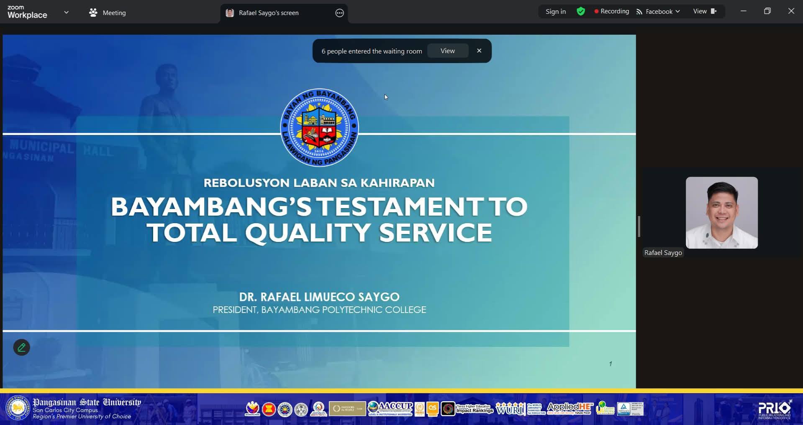This screenshot has width=803, height=425.
Task: Switch to the Rafael Saygo's screen tab
Action: coord(269,13)
